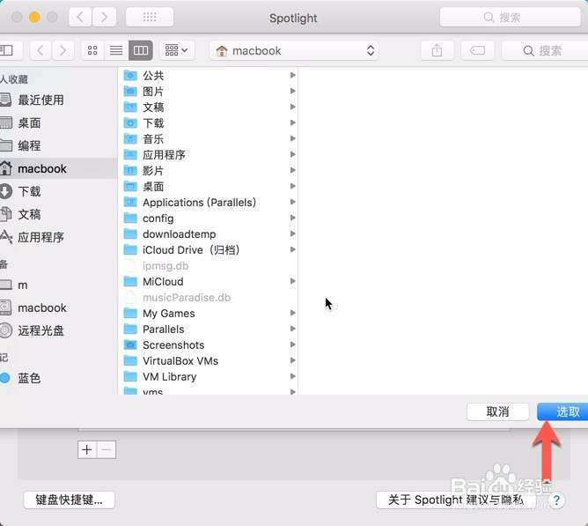The height and width of the screenshot is (526, 588).
Task: Select the MiCloud folder
Action: tap(209, 282)
